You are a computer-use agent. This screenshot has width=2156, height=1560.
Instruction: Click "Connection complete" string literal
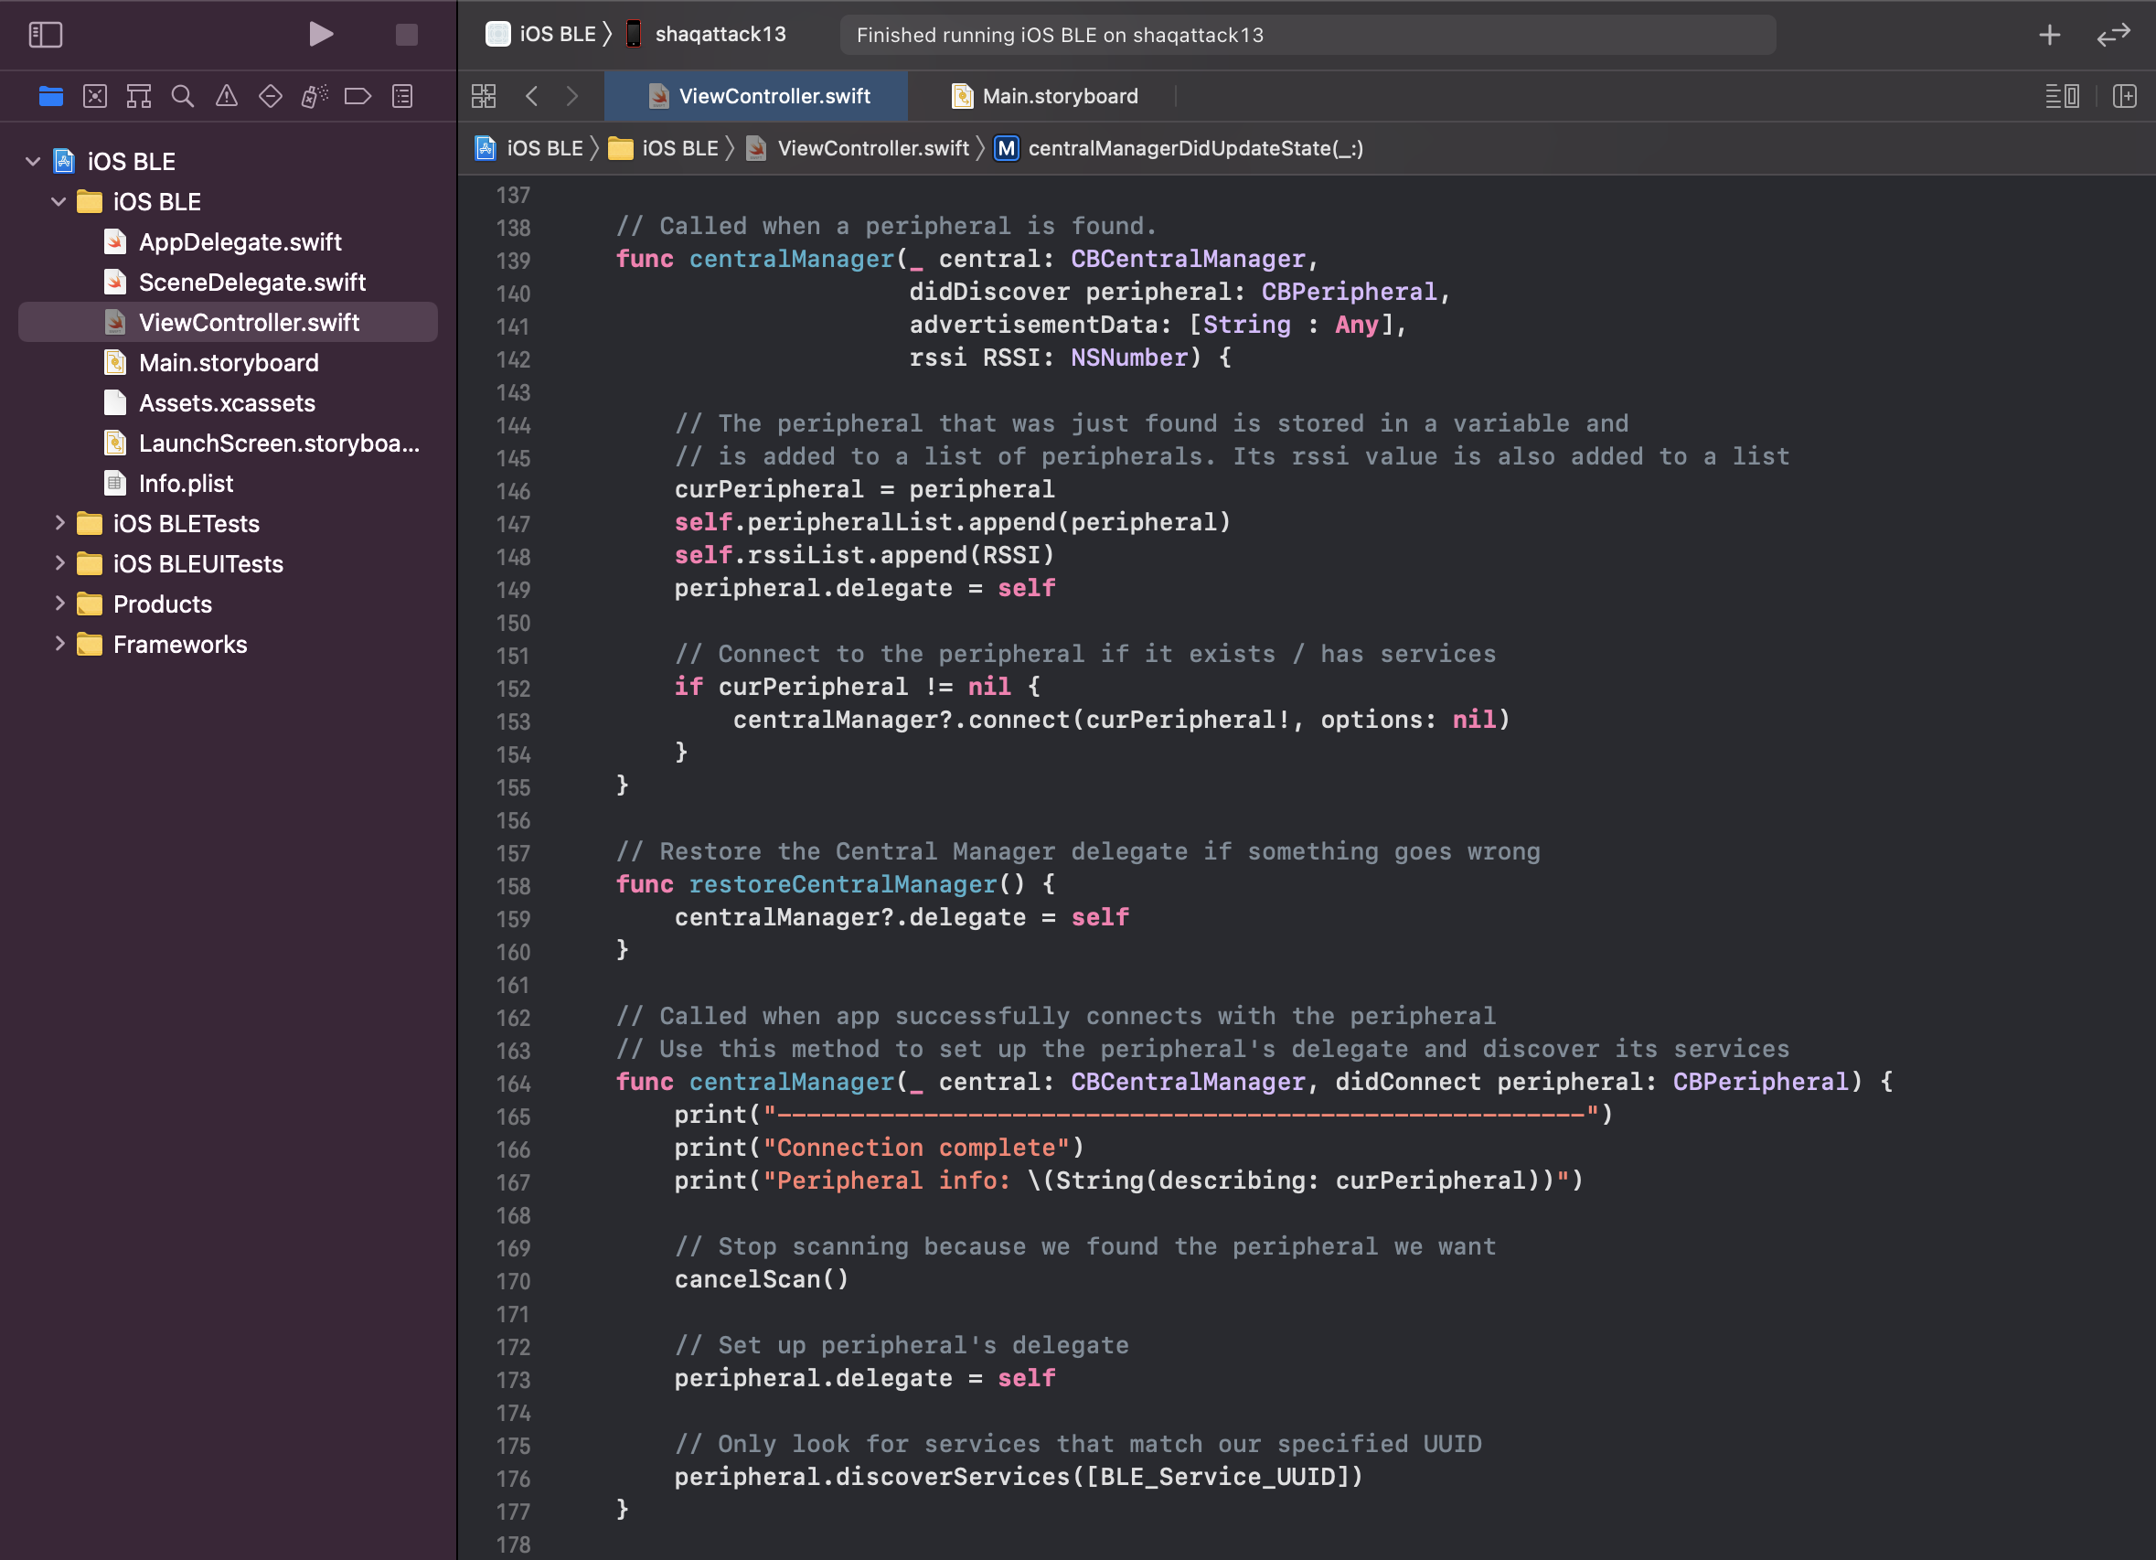coord(917,1148)
